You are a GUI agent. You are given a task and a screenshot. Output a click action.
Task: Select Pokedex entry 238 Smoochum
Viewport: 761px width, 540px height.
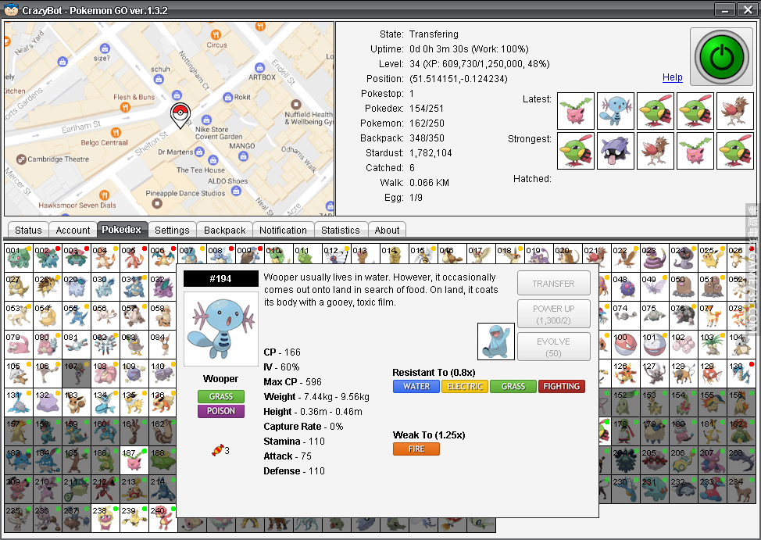tap(105, 518)
